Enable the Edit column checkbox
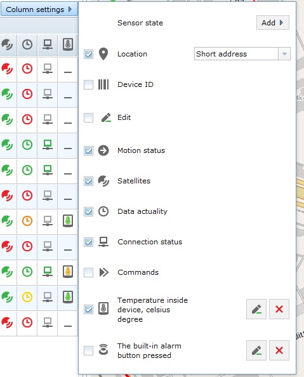Viewport: 304px width, 377px height. [x=88, y=118]
